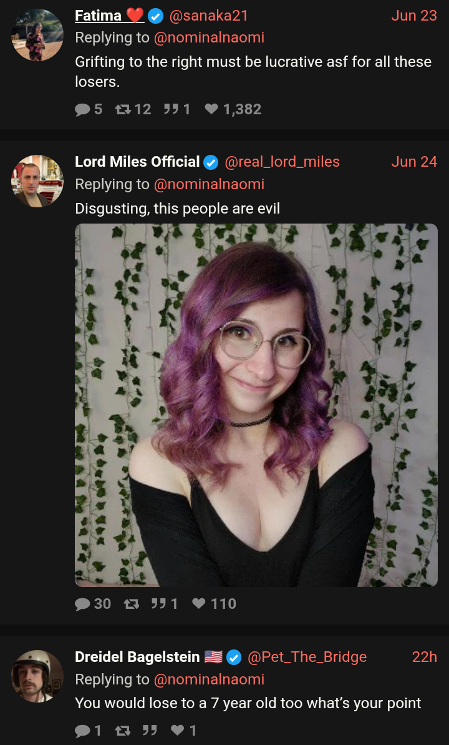This screenshot has height=745, width=449.
Task: Open Lord Miles Official profile avatar
Action: (37, 181)
